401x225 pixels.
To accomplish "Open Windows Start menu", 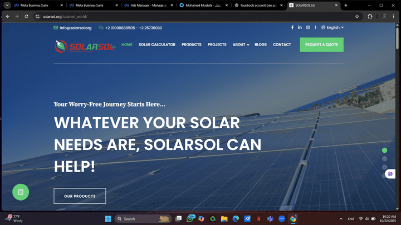I will (108, 219).
